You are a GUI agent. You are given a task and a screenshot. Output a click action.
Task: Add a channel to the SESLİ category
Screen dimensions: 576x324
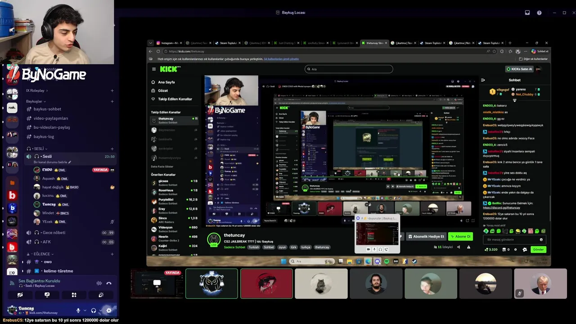tap(112, 148)
